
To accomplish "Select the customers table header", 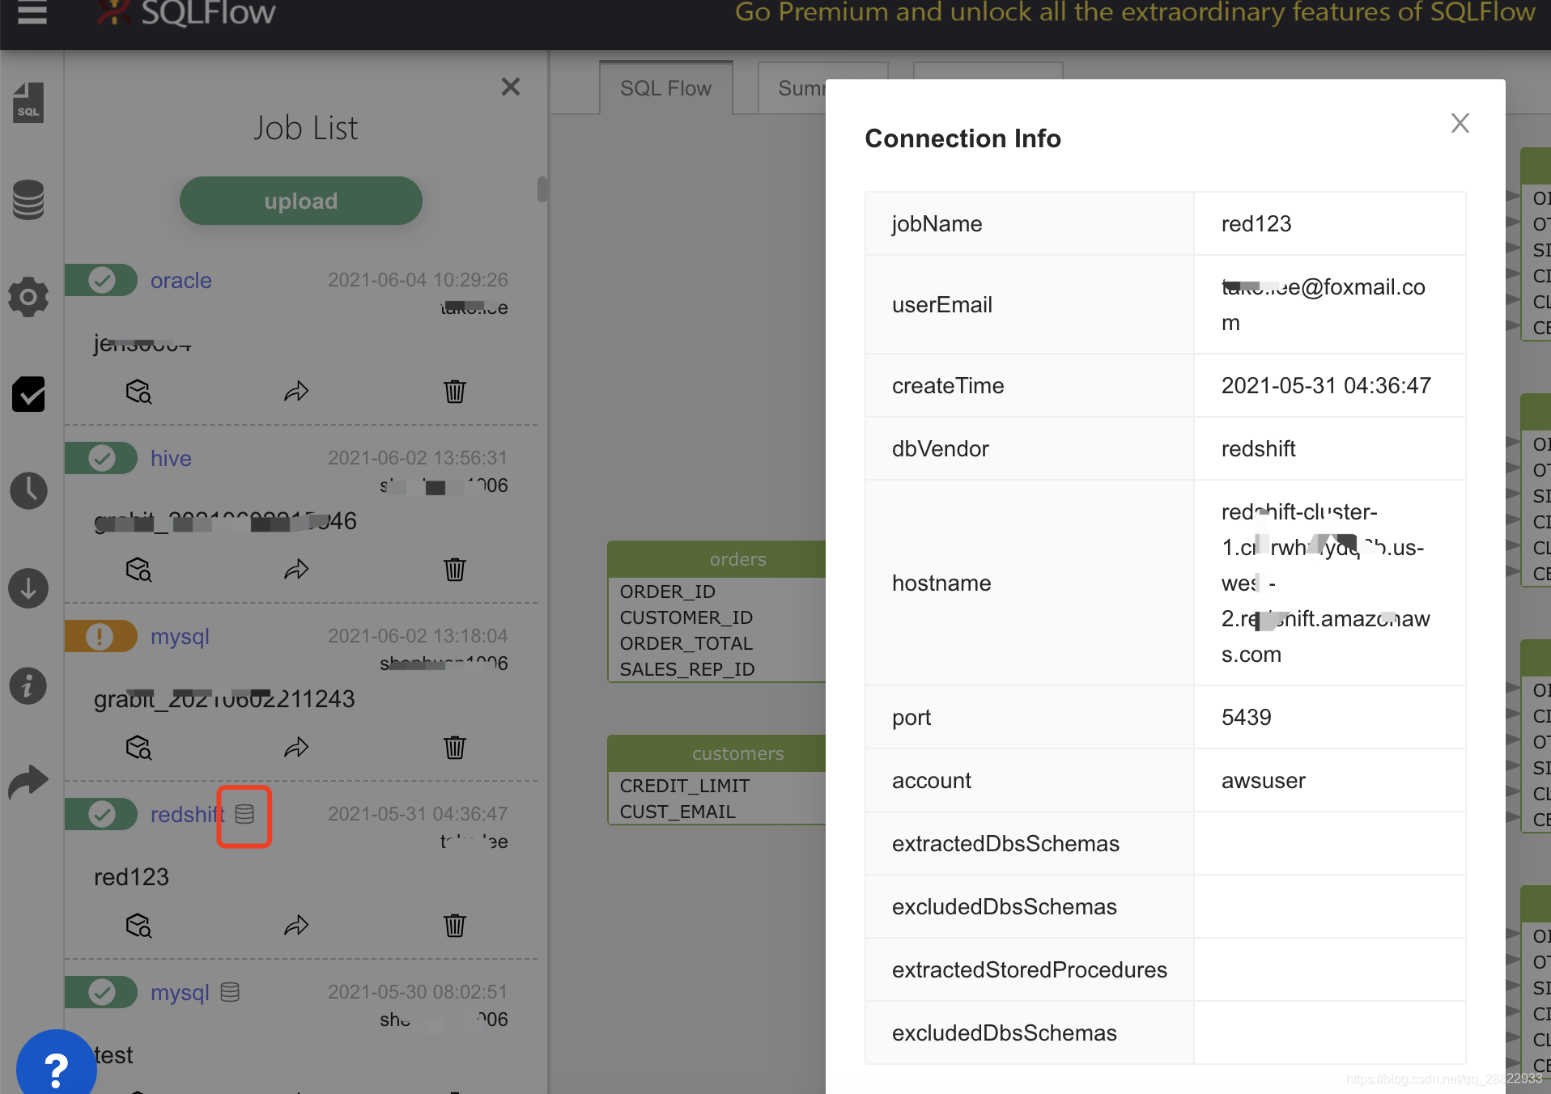I will pos(717,753).
